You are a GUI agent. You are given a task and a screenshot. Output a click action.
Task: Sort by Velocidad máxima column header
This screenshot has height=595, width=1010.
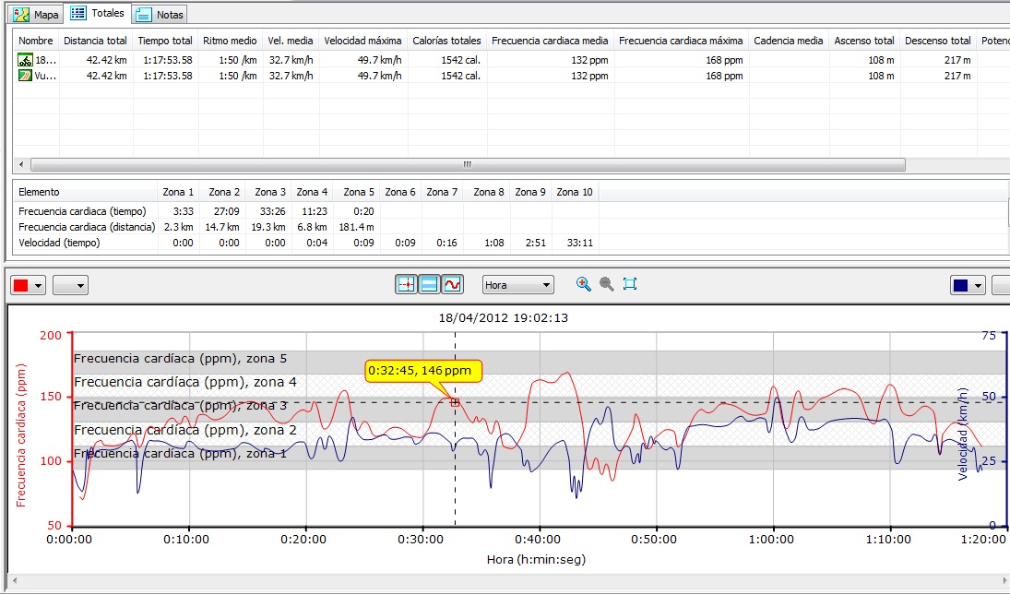point(362,41)
